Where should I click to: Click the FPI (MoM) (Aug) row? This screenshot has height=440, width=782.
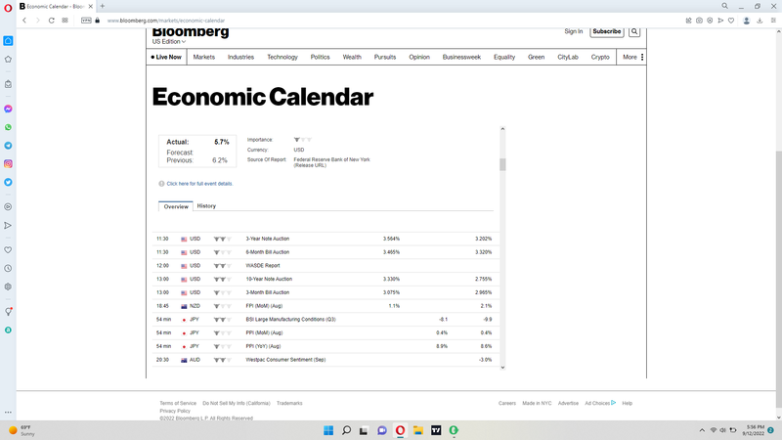(x=325, y=306)
